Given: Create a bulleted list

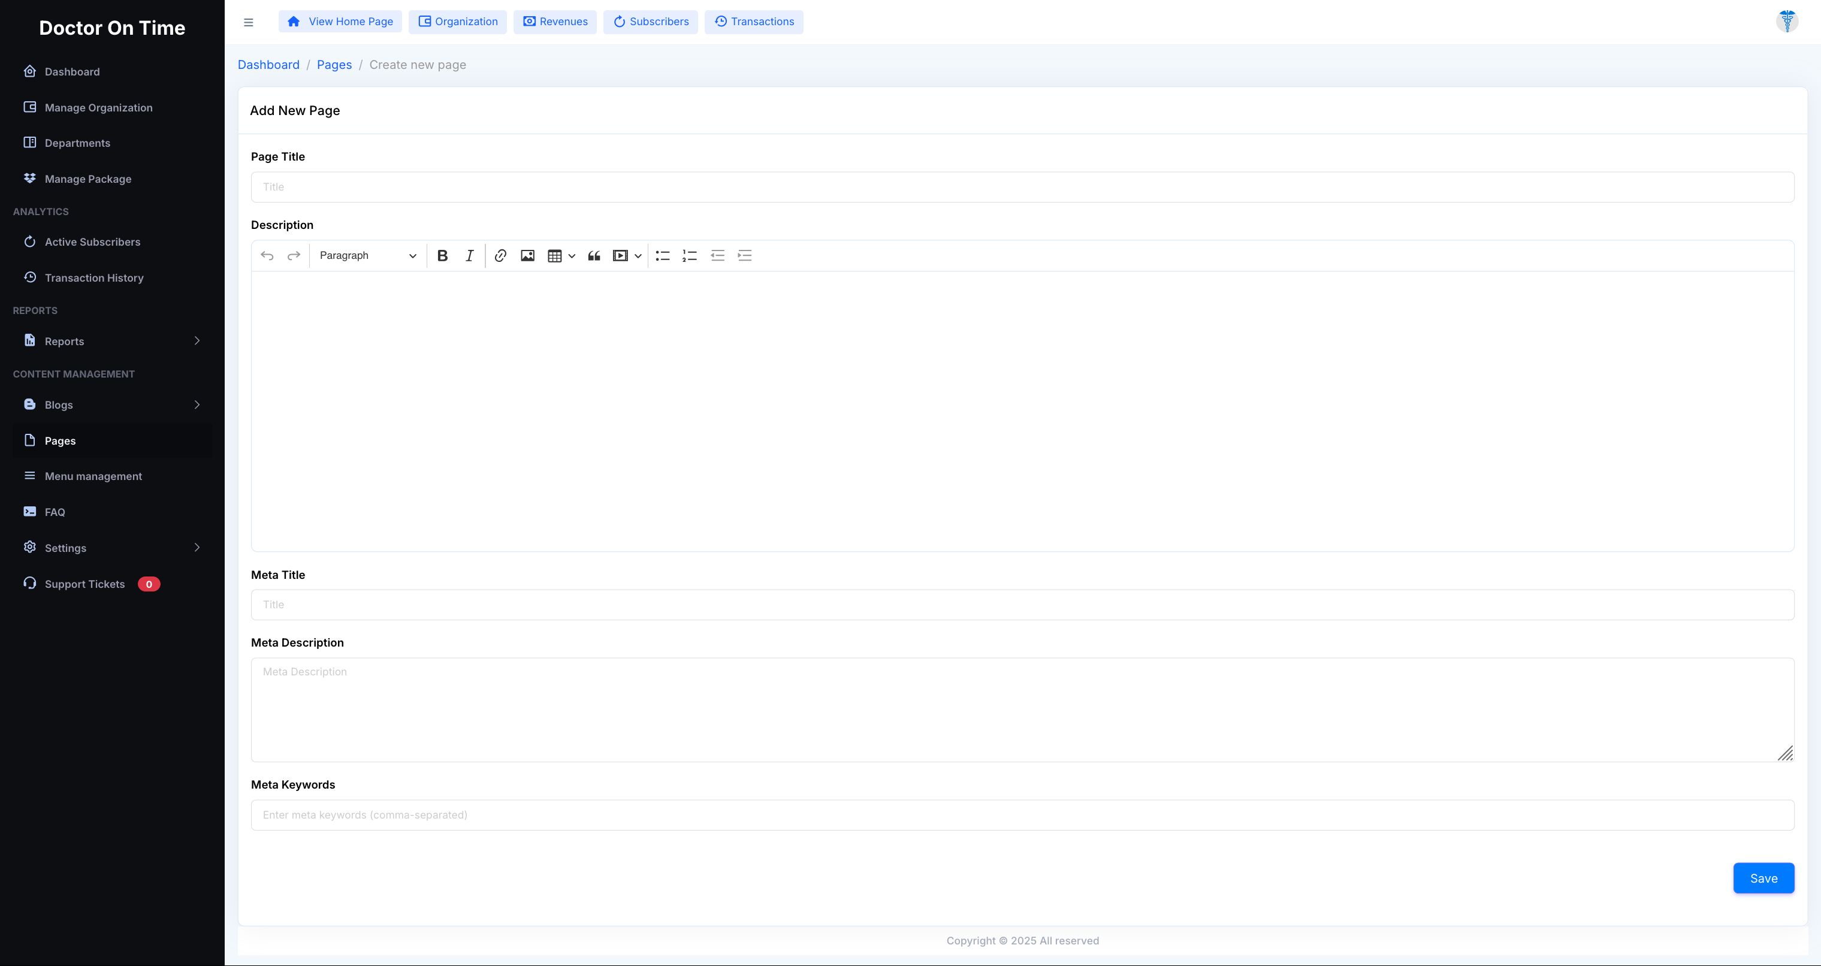Looking at the screenshot, I should [662, 256].
